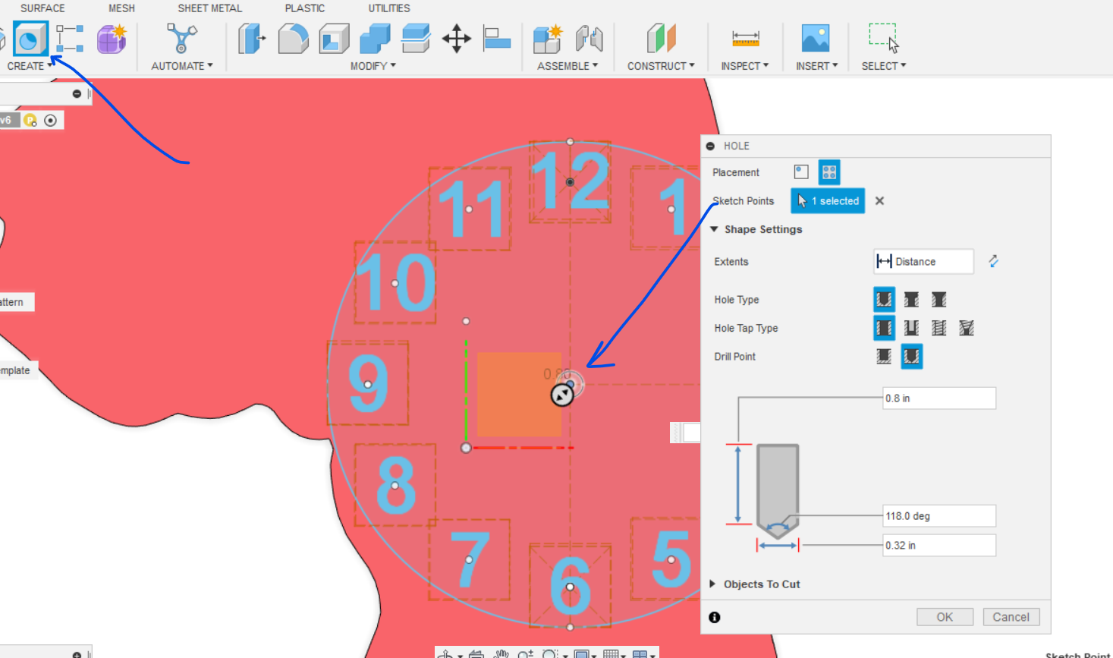The image size is (1113, 658).
Task: Switch to the SHEET METAL tab
Action: [210, 8]
